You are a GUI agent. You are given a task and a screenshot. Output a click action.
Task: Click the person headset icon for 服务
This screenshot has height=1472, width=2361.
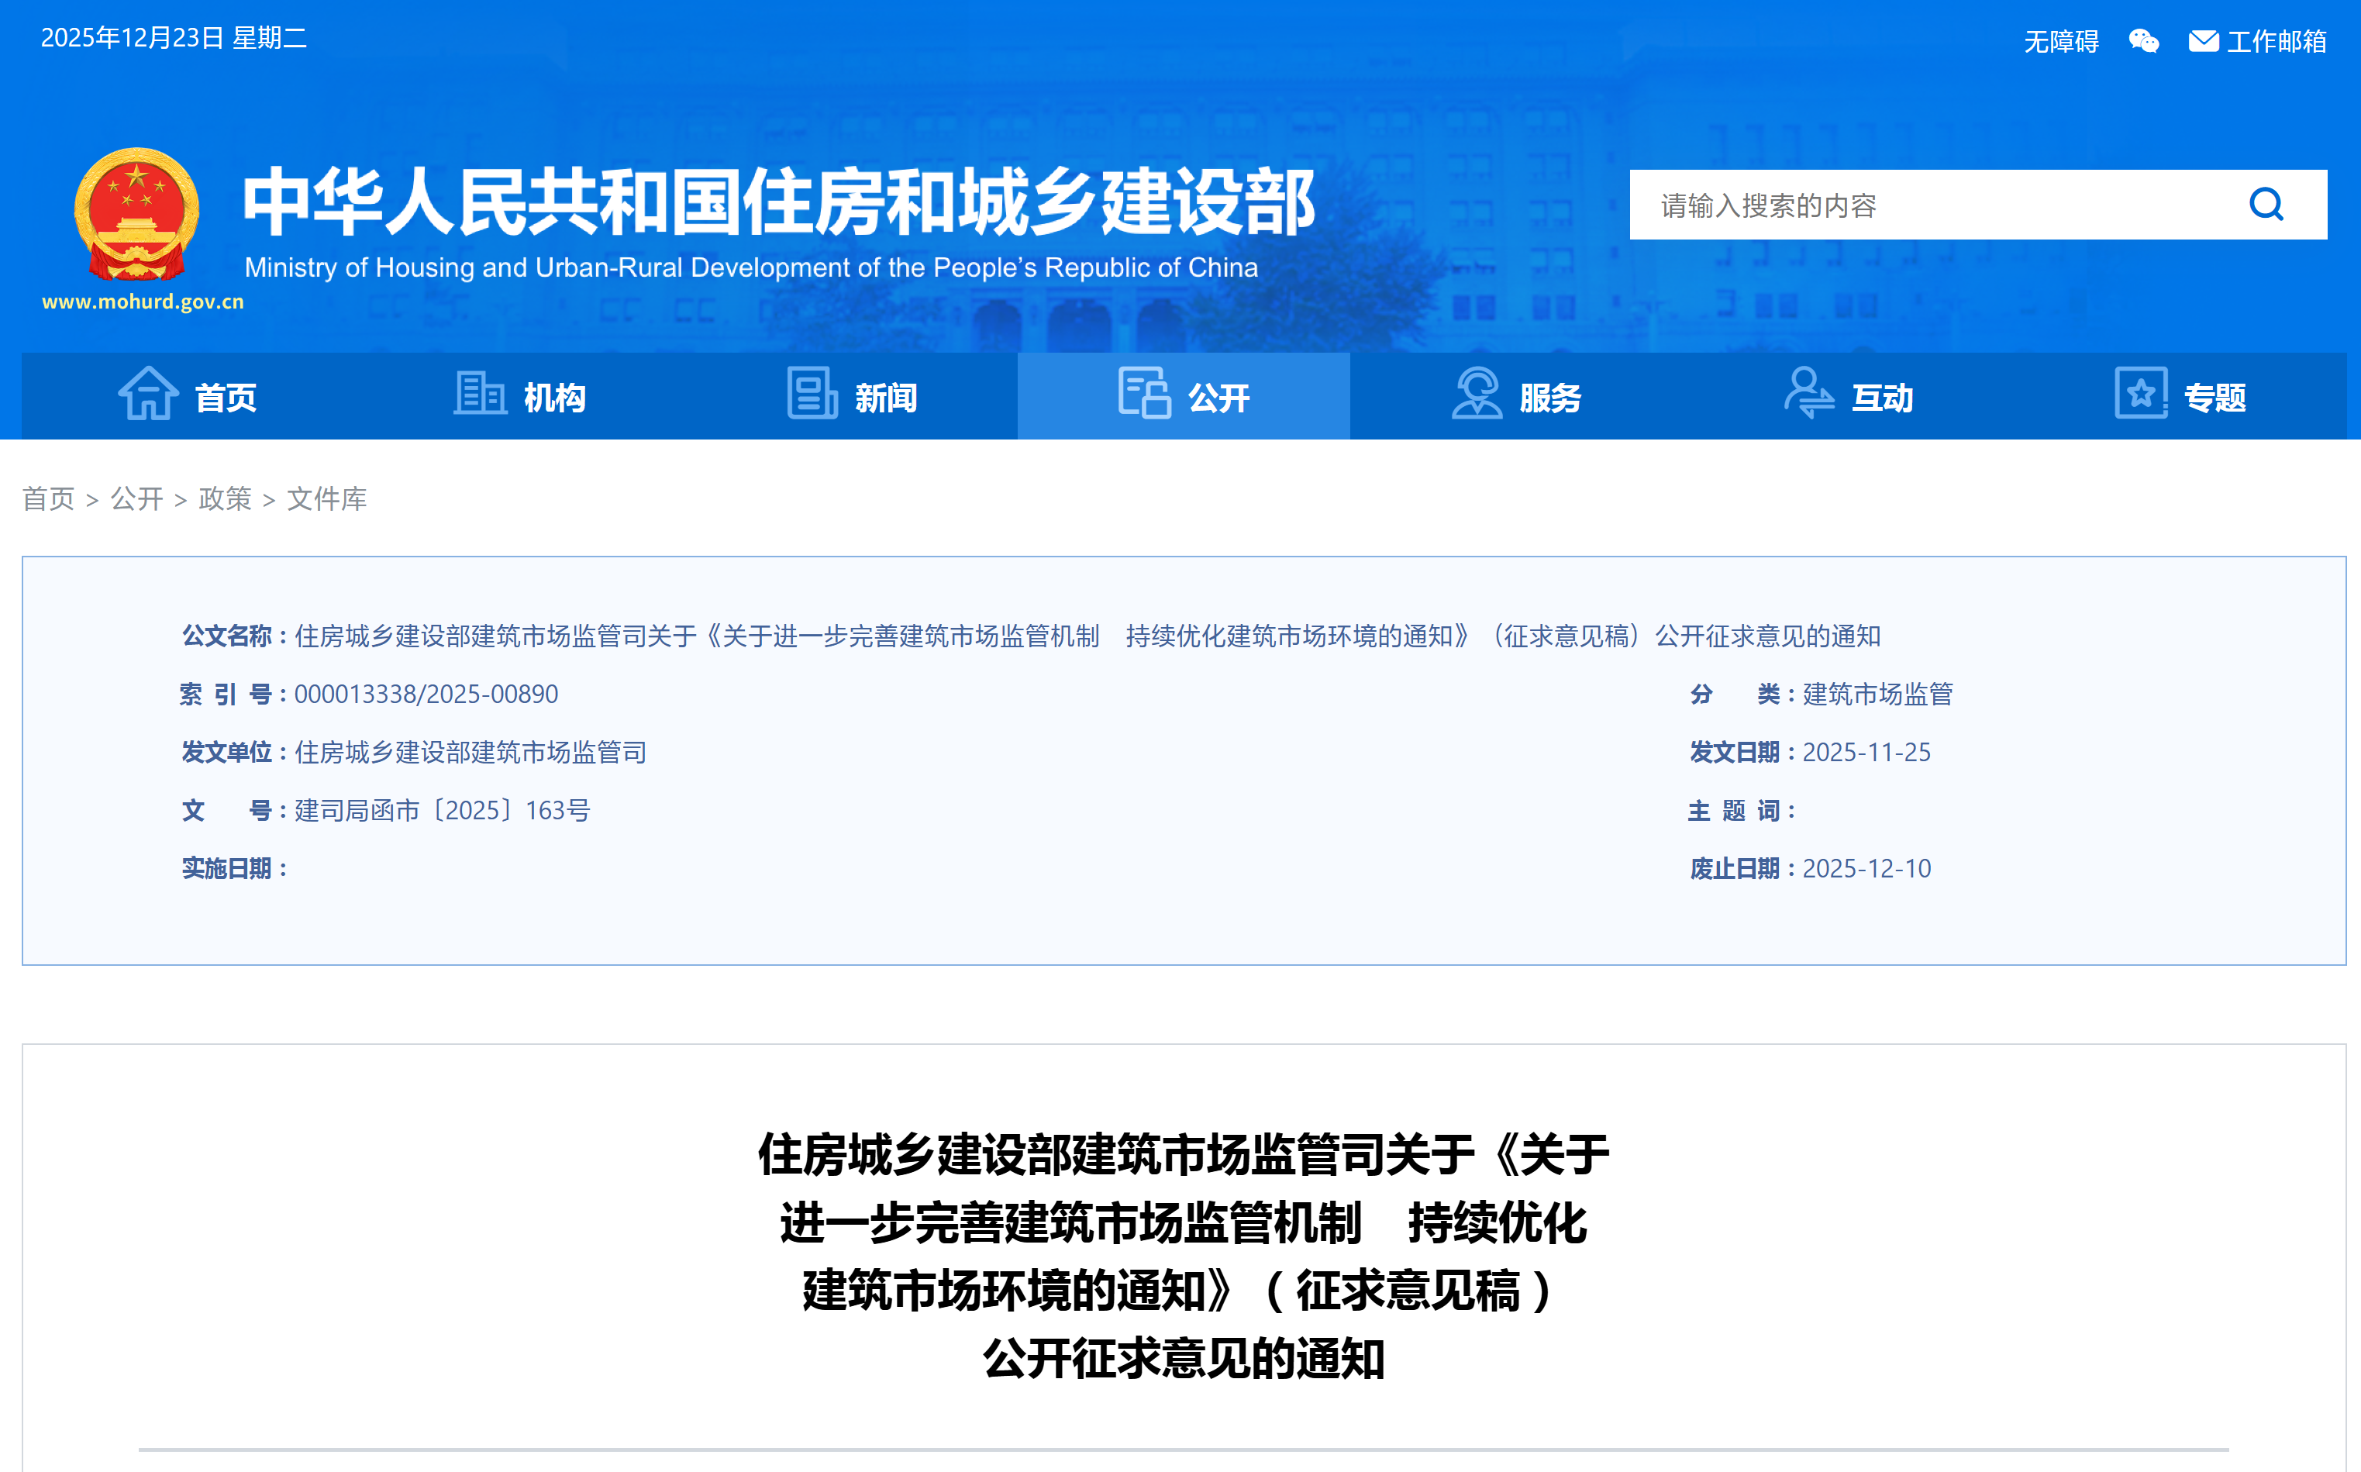tap(1477, 395)
